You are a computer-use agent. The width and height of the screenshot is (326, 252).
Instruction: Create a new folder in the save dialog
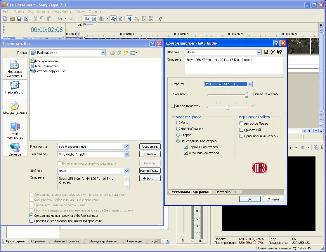(x=126, y=53)
